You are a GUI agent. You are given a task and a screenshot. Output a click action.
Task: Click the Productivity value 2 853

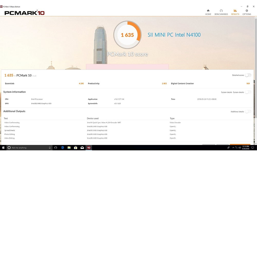coord(164,84)
